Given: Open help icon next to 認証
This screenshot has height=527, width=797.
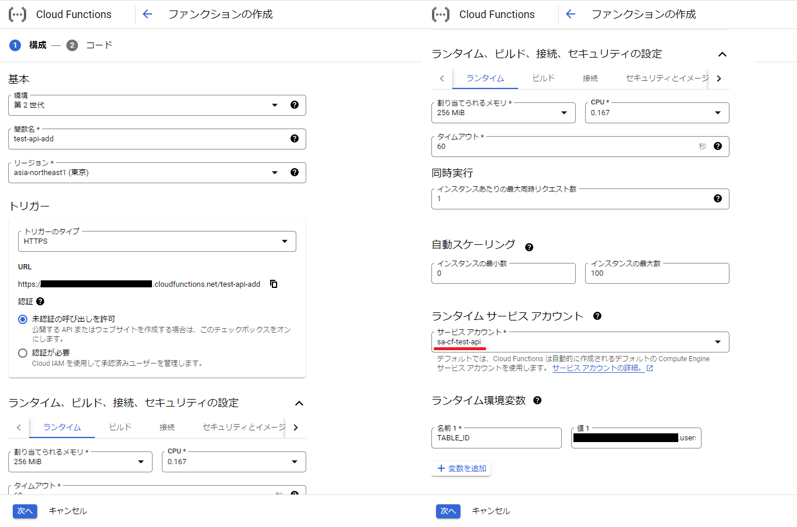Looking at the screenshot, I should coord(40,301).
